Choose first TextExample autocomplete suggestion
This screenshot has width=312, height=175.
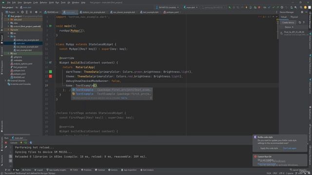pos(112,90)
